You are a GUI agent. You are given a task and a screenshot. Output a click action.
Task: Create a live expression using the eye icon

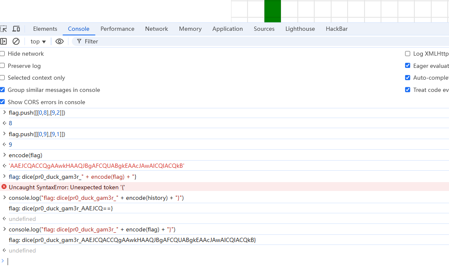(x=60, y=41)
